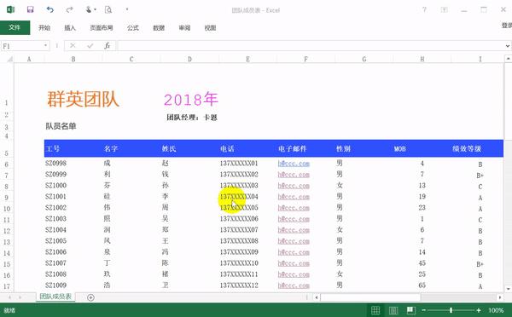Open the 插入 Insert ribbon tab
This screenshot has height=317, width=512.
pyautogui.click(x=70, y=28)
